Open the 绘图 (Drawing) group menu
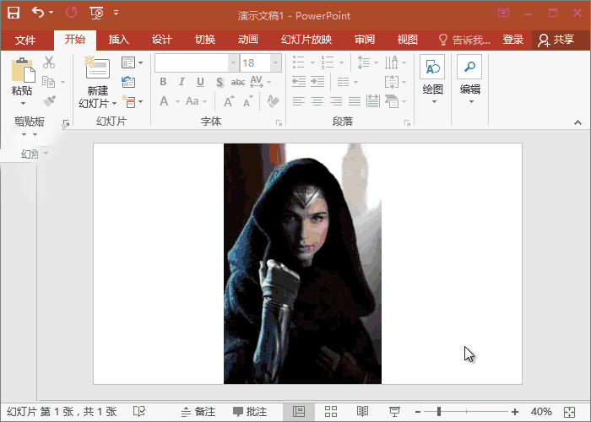The image size is (591, 422). pyautogui.click(x=432, y=79)
